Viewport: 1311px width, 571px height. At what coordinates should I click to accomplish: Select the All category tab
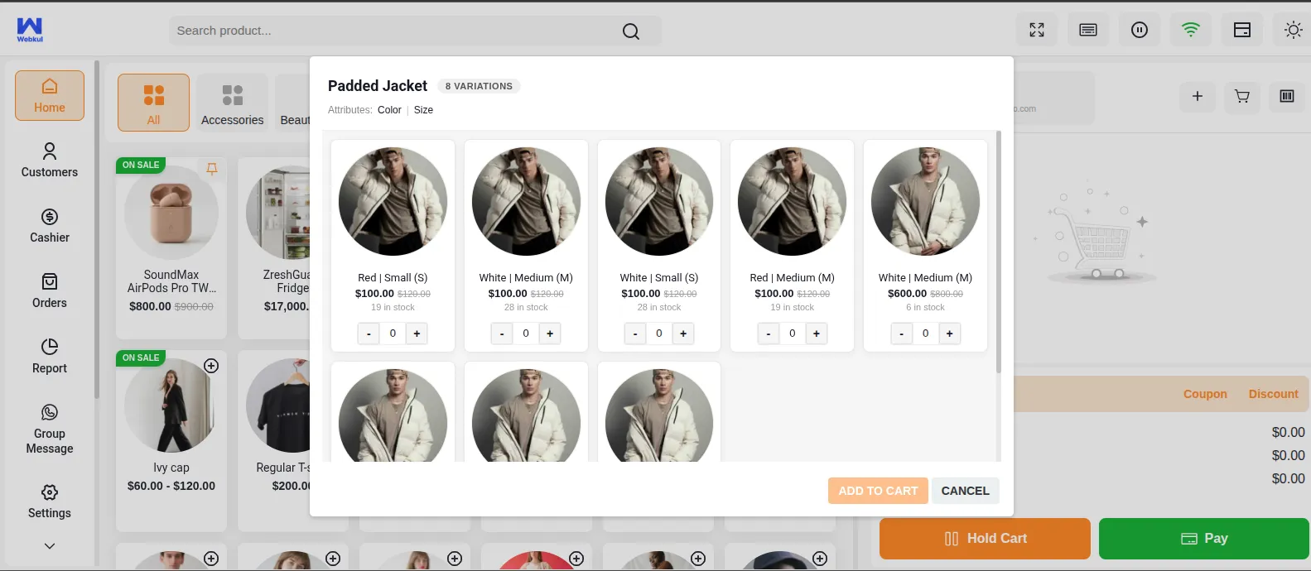point(153,103)
